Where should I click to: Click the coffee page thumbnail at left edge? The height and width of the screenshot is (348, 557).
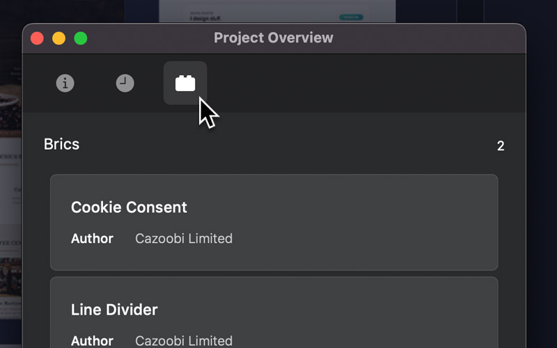point(10,192)
